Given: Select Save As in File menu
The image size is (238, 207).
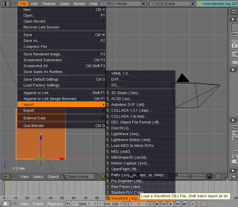Looking at the screenshot, I should tap(61, 41).
